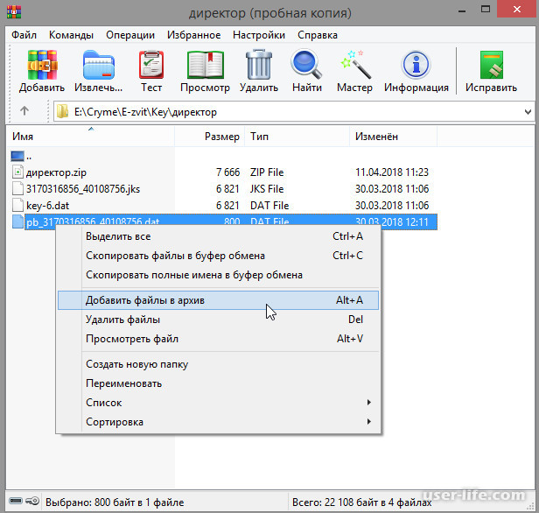Screen dimensions: 539x513
Task: Open the Файл menu
Action: [24, 35]
